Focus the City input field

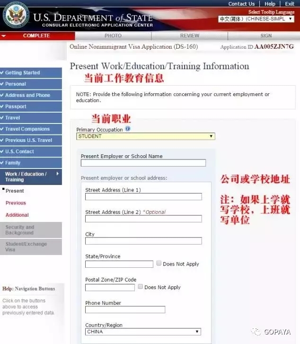[143, 241]
